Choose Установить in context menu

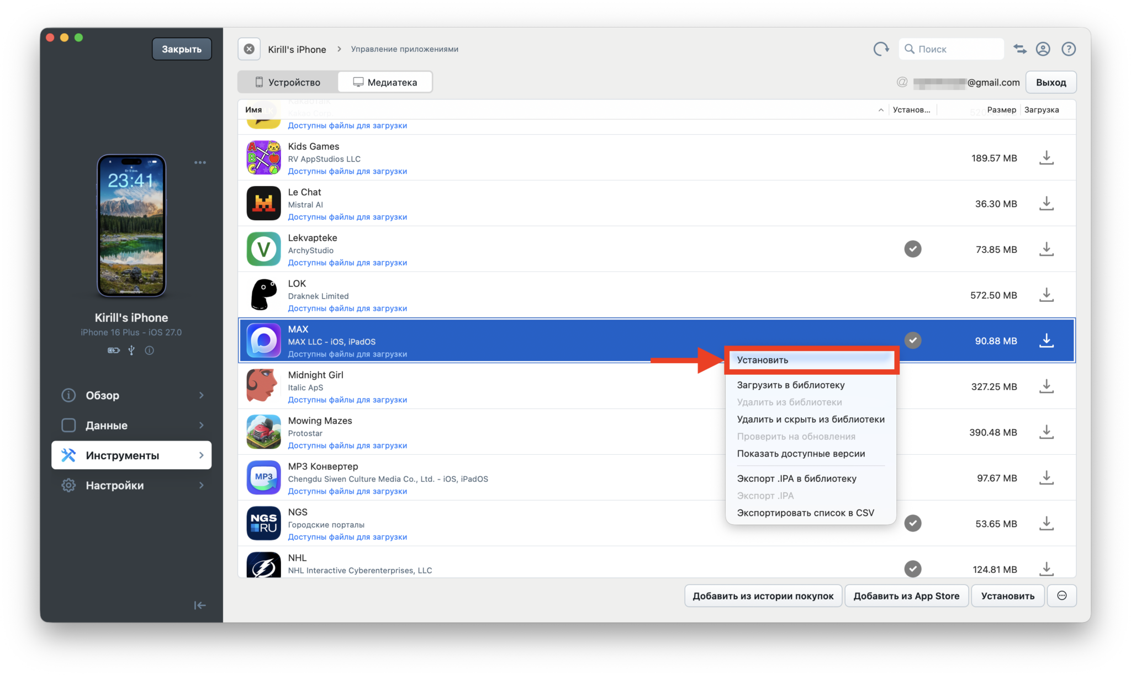click(810, 360)
